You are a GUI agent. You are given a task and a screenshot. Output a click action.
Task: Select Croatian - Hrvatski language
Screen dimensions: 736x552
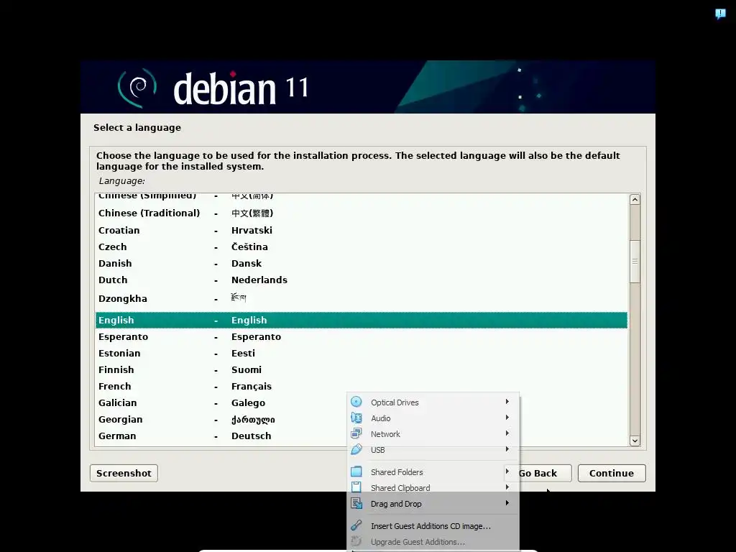click(x=362, y=231)
